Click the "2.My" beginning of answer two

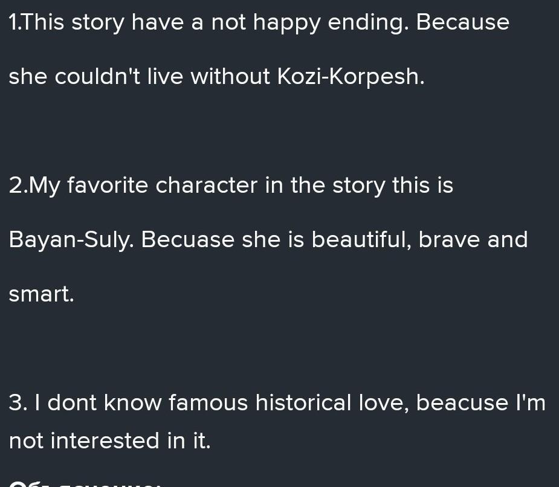tap(34, 185)
